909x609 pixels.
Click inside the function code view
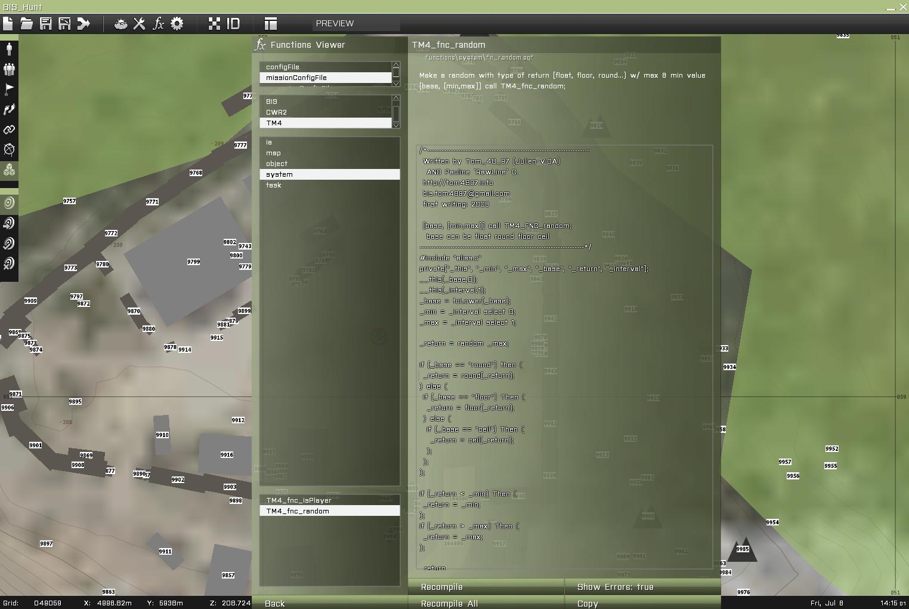pos(564,357)
